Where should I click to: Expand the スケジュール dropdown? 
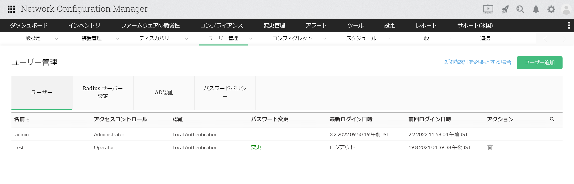[x=389, y=39]
